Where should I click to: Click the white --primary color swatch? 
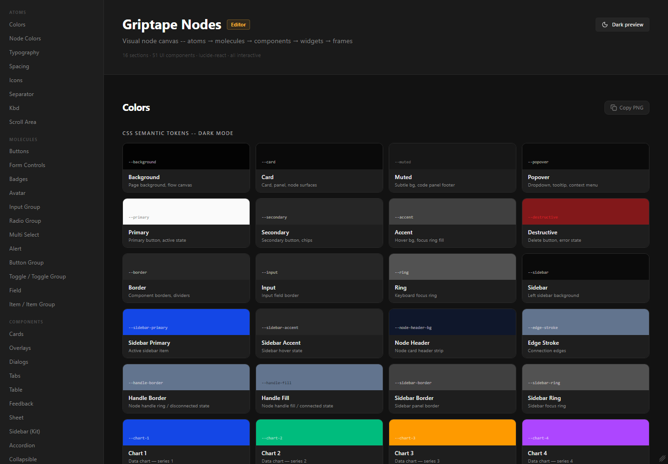coord(186,212)
